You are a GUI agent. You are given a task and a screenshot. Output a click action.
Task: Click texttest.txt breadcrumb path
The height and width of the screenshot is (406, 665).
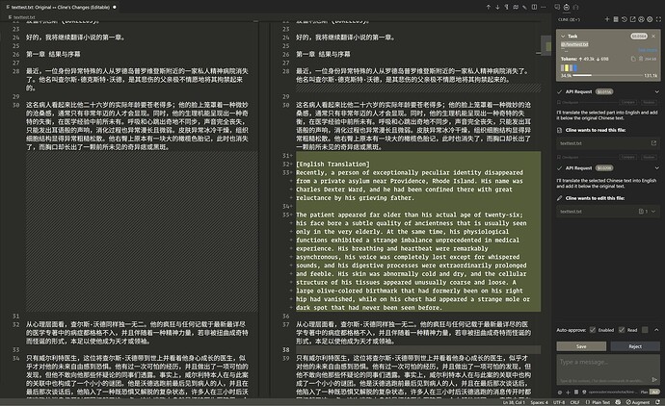click(22, 17)
